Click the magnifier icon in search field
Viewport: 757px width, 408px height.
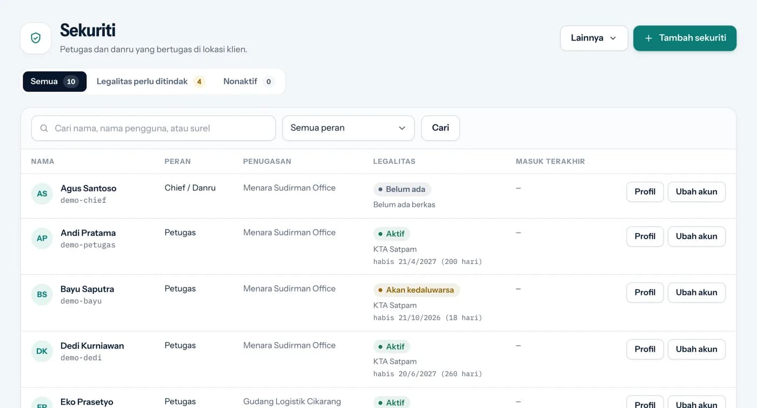tap(44, 128)
